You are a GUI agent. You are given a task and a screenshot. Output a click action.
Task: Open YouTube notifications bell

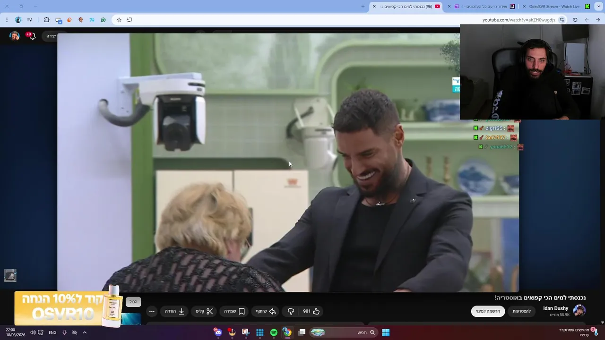[32, 36]
